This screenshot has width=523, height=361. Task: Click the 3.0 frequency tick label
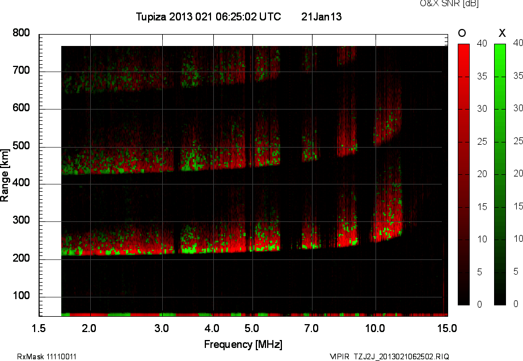[162, 329]
